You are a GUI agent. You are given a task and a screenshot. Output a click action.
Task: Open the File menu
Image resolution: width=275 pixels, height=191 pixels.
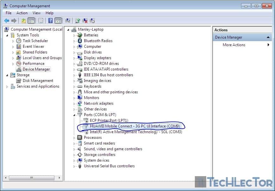9,13
